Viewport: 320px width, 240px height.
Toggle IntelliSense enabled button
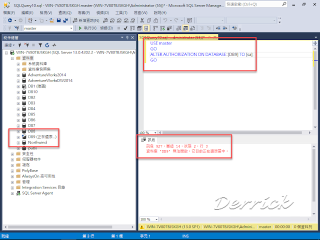tap(146, 28)
